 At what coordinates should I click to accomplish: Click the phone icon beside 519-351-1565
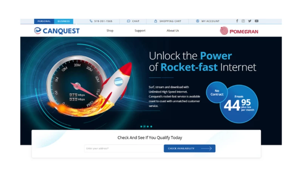point(91,21)
